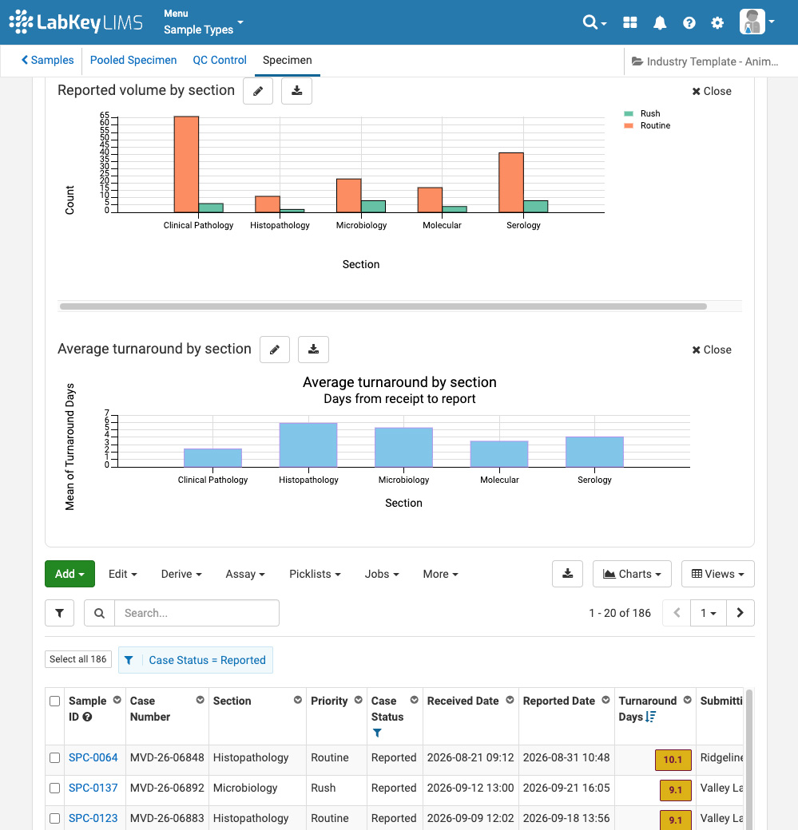Click the Select all 186 button
798x830 pixels.
tap(78, 659)
